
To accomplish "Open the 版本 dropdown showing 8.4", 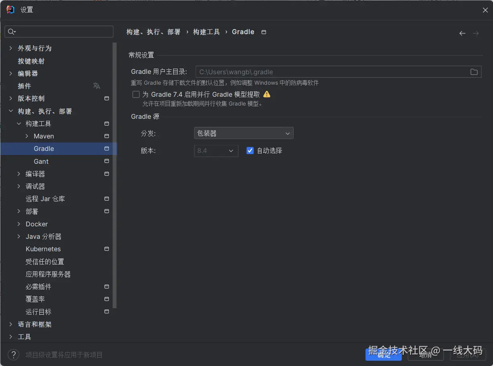I will coord(216,151).
